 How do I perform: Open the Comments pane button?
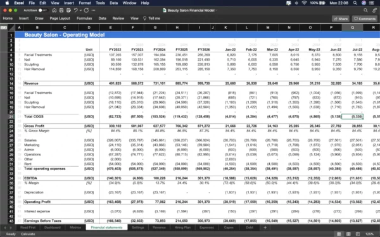tap(365, 18)
